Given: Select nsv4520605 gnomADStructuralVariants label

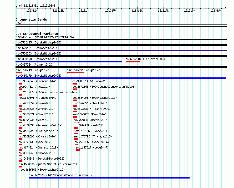Looking at the screenshot, I should [48, 164].
